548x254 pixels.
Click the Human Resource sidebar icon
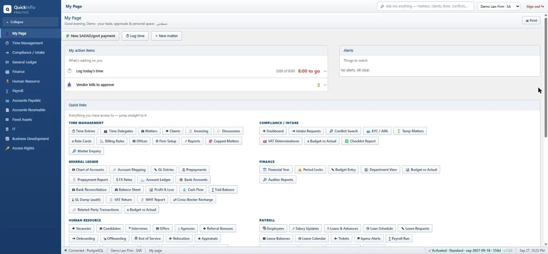coord(7,81)
